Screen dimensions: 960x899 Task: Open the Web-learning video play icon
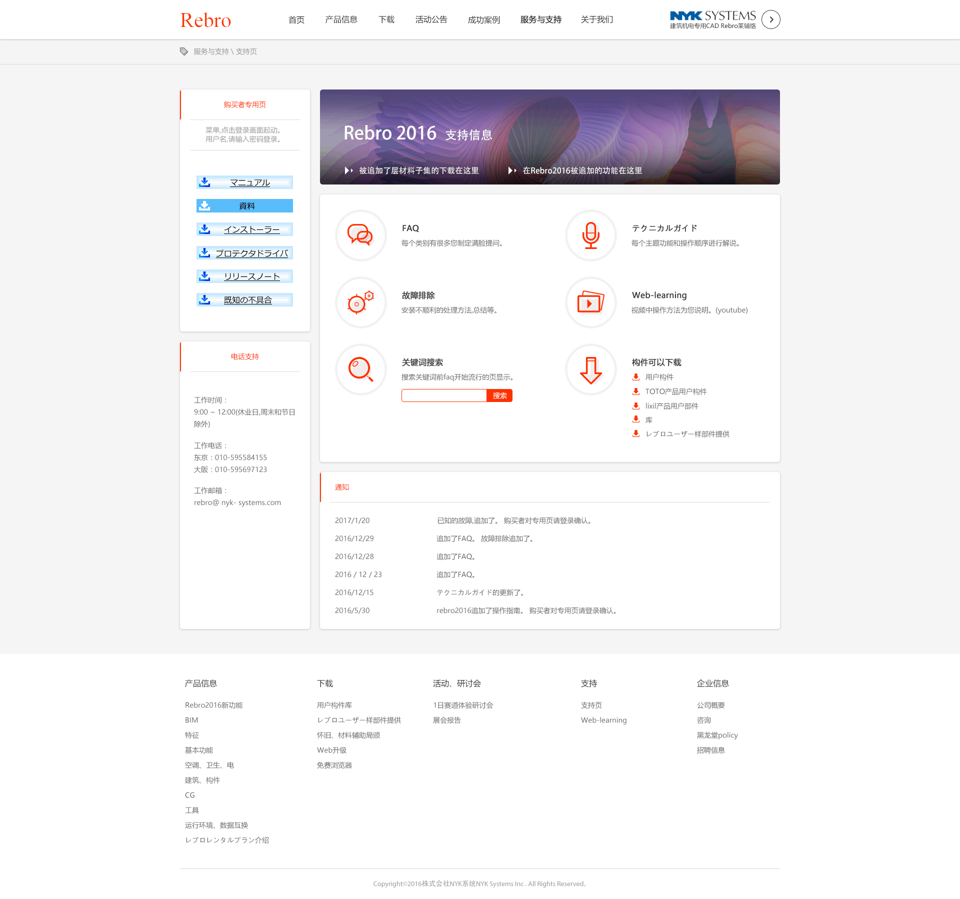click(590, 302)
